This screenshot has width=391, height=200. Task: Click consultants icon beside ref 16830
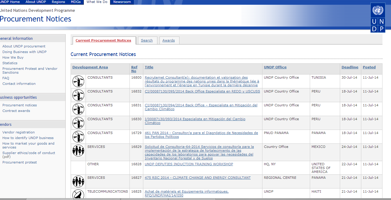pyautogui.click(x=78, y=123)
